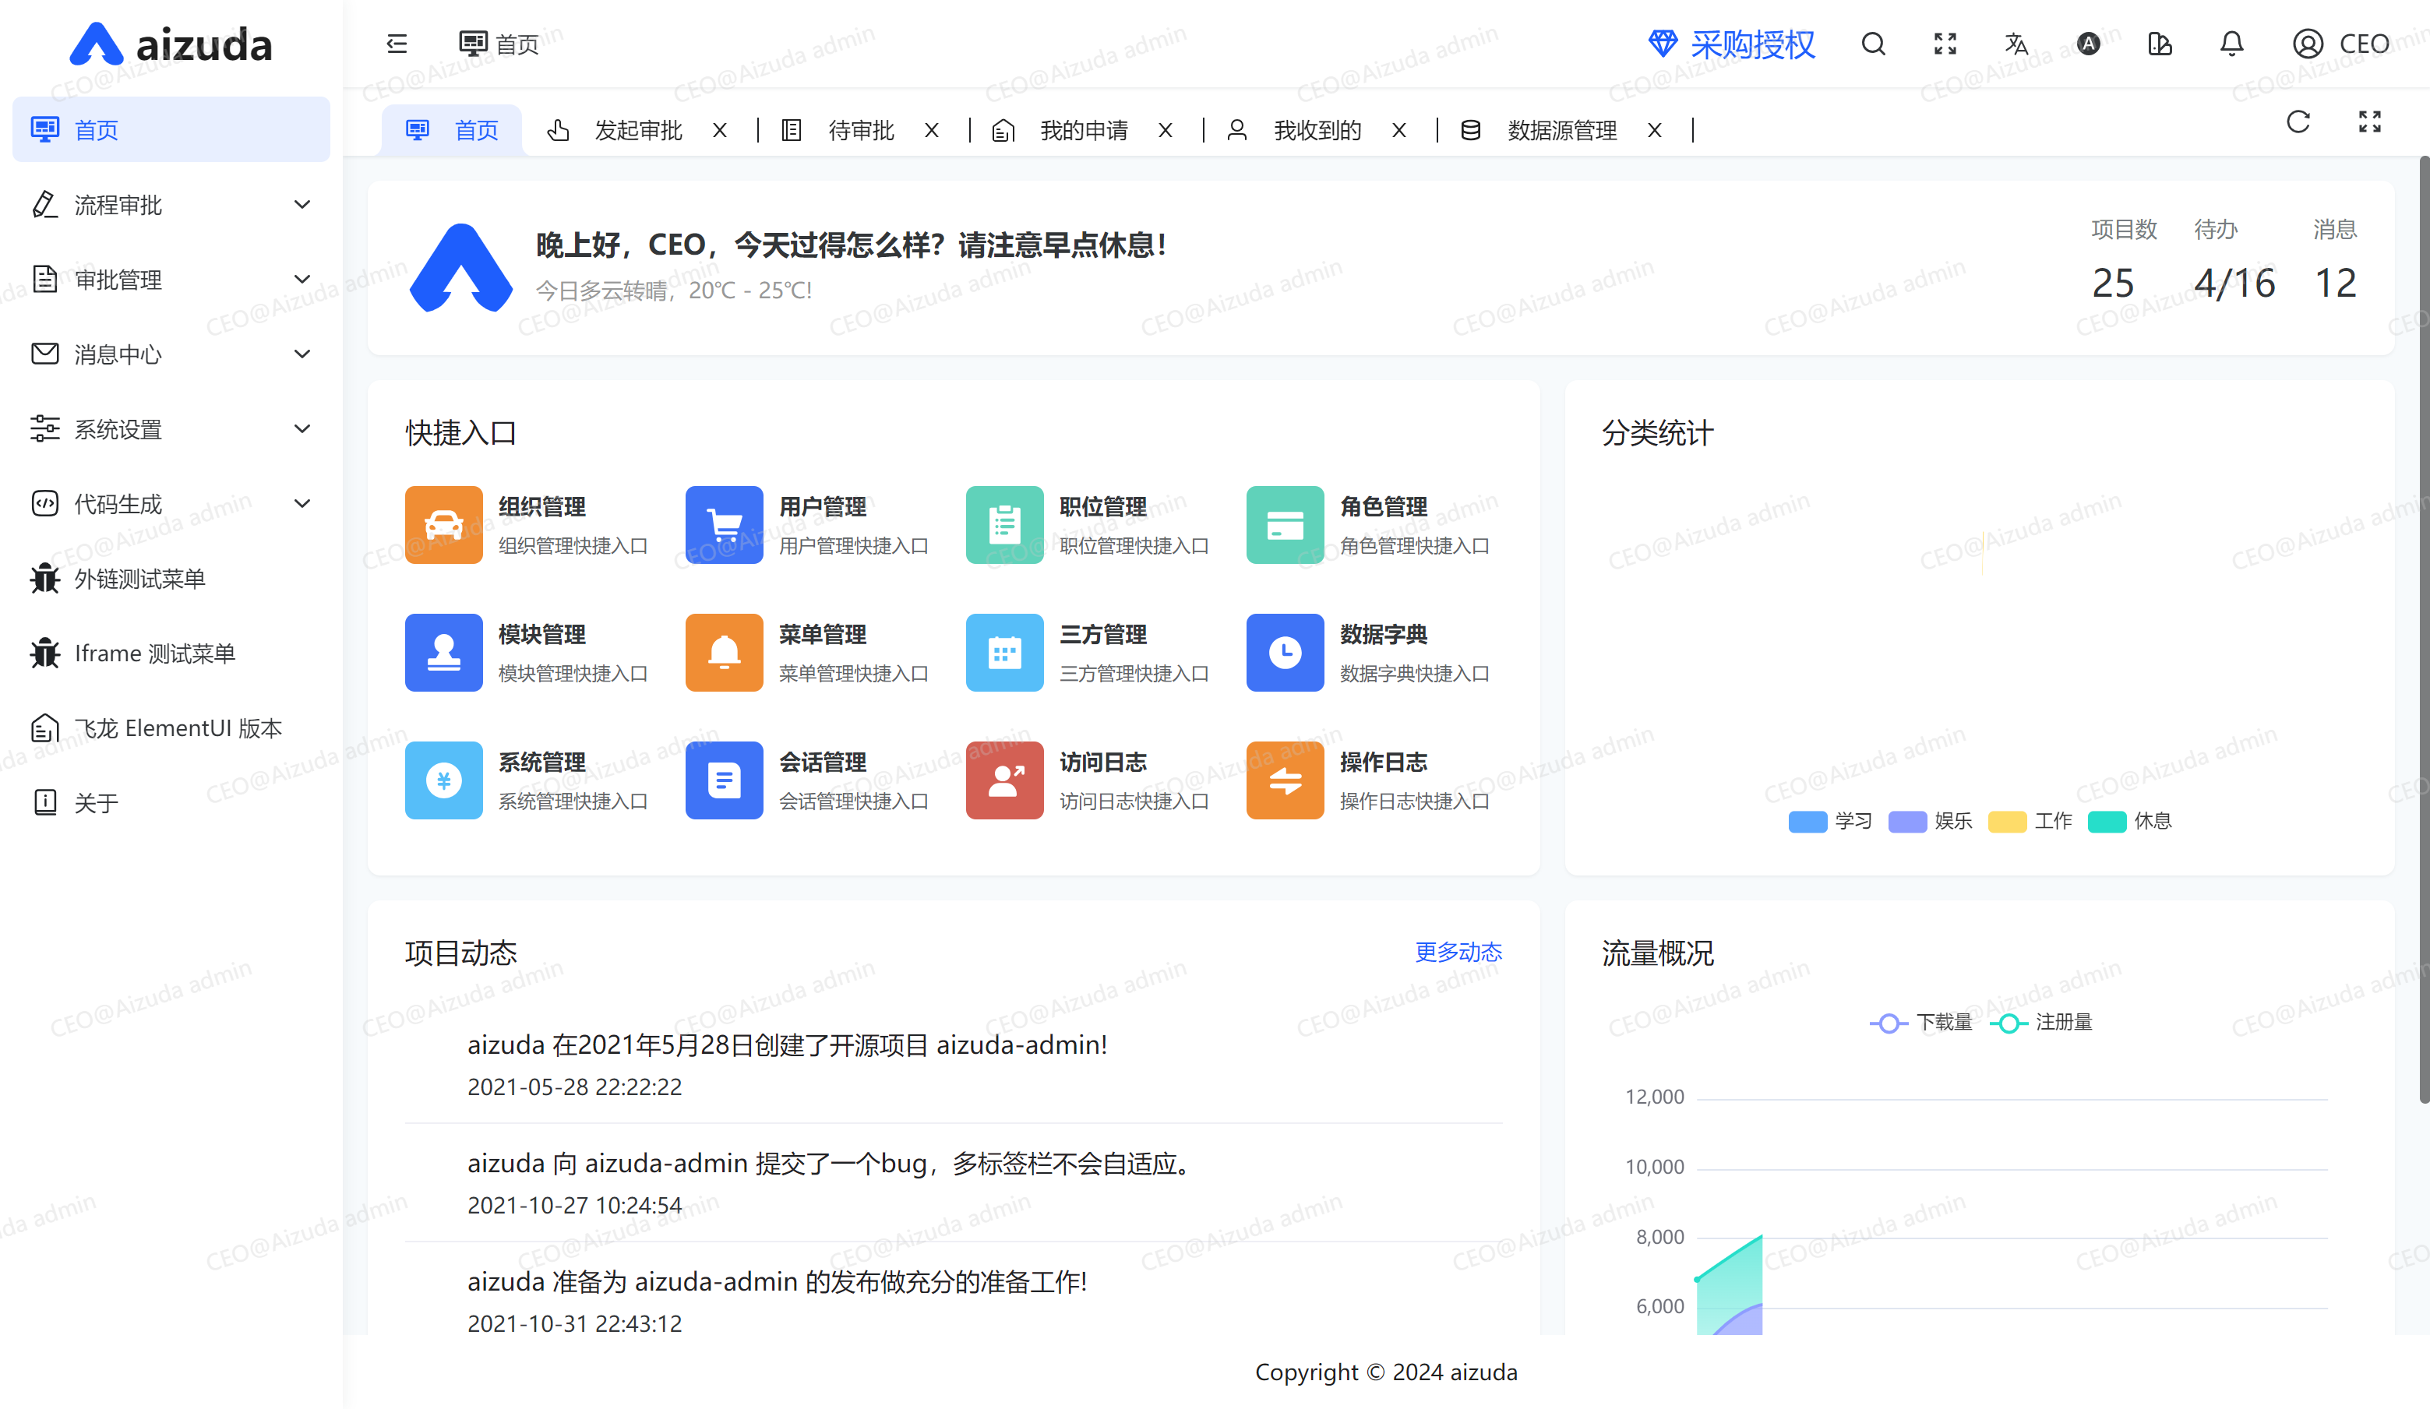Image resolution: width=2430 pixels, height=1409 pixels.
Task: Open Iframe 测试菜单 in sidebar
Action: [171, 653]
